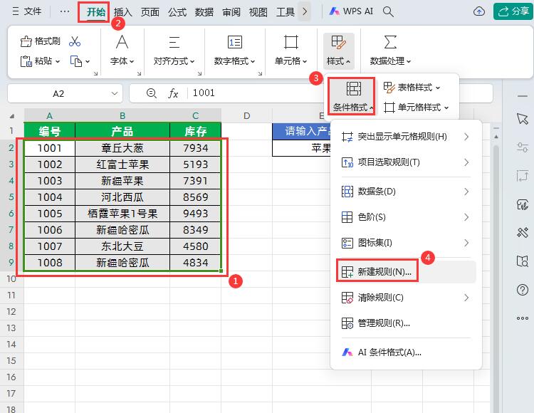Image resolution: width=534 pixels, height=413 pixels.
Task: Click the Conditional Formatting (条件格式) button
Action: [353, 96]
